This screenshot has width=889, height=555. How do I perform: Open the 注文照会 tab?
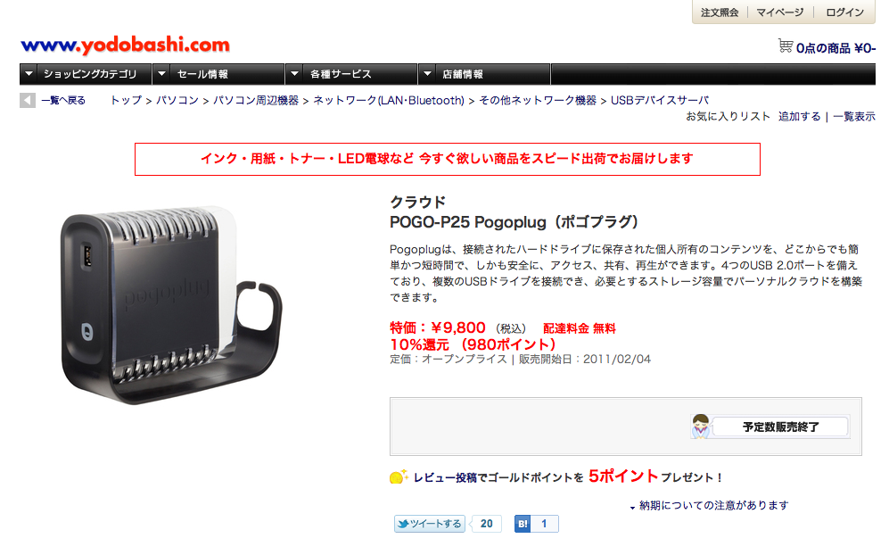(720, 12)
